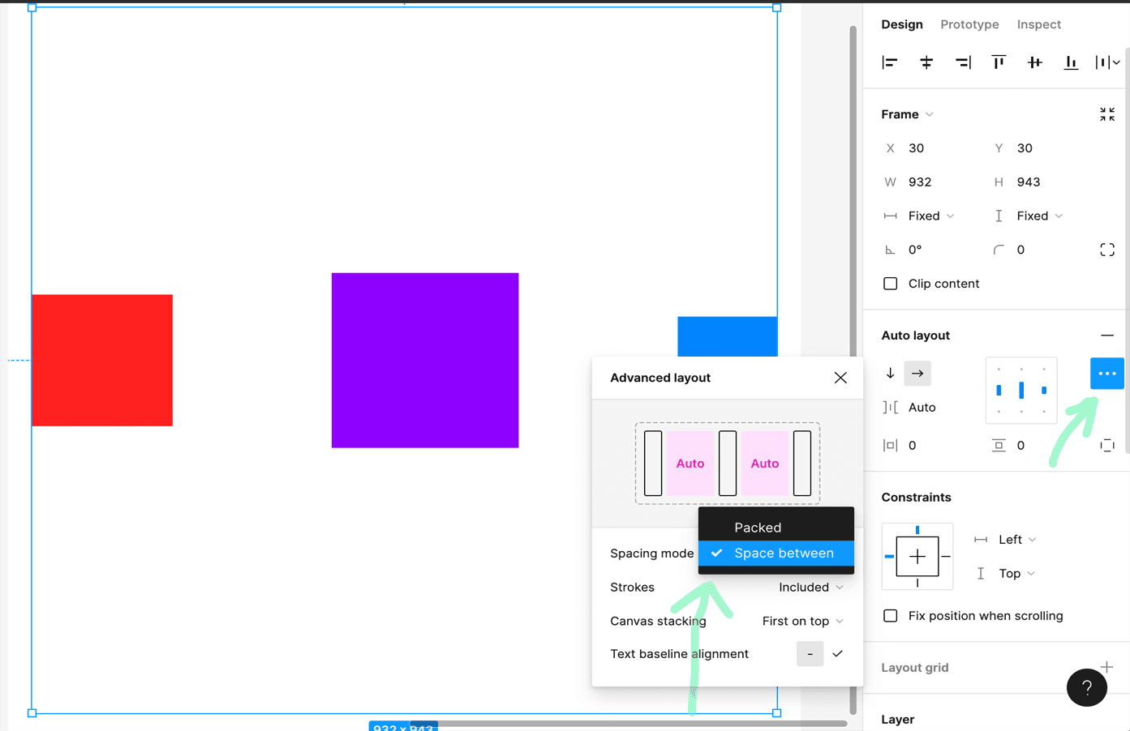Click the align bottom icon

1071,62
